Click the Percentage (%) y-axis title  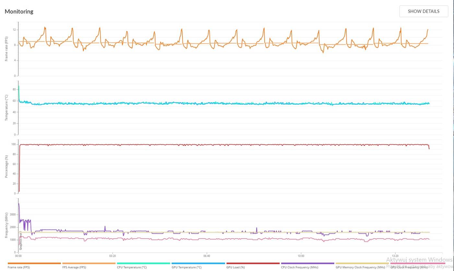[6, 167]
